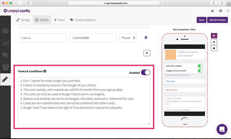Viewport: 231px width, 139px height.
Task: Click the Save & Preview button
Action: [217, 20]
